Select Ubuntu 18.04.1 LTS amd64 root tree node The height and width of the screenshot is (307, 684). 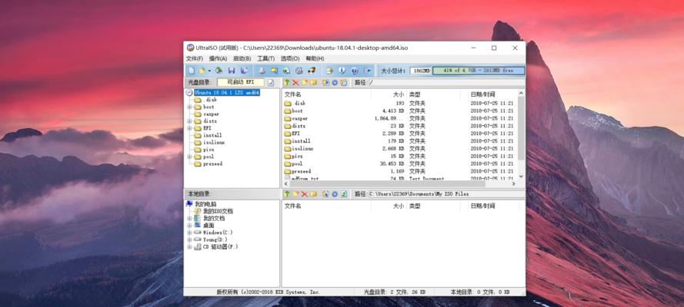click(227, 93)
